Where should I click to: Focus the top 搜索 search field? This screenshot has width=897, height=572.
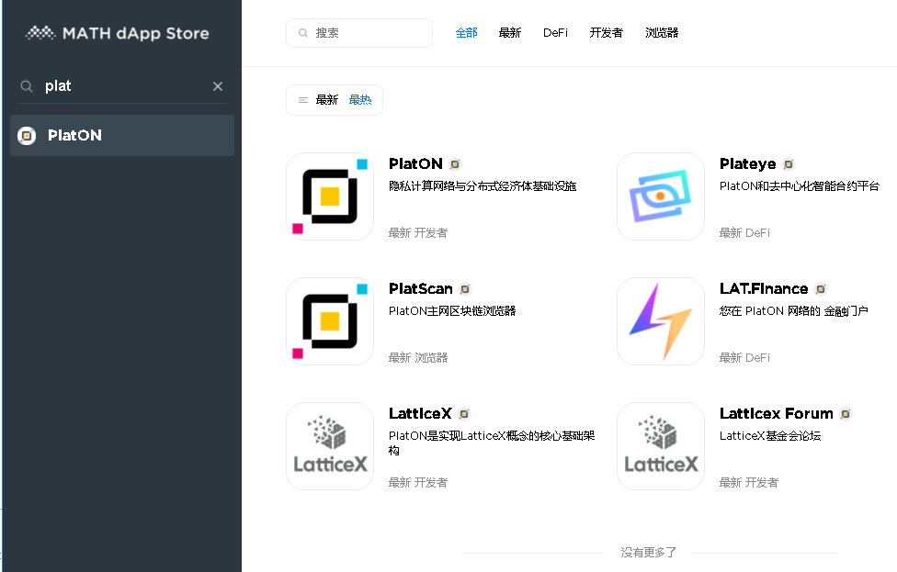pyautogui.click(x=359, y=33)
